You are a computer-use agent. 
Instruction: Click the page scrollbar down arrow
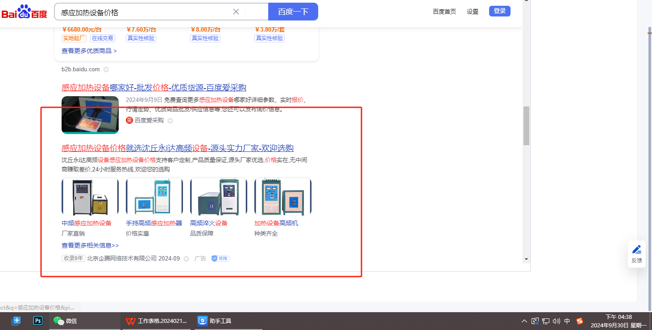click(x=526, y=259)
